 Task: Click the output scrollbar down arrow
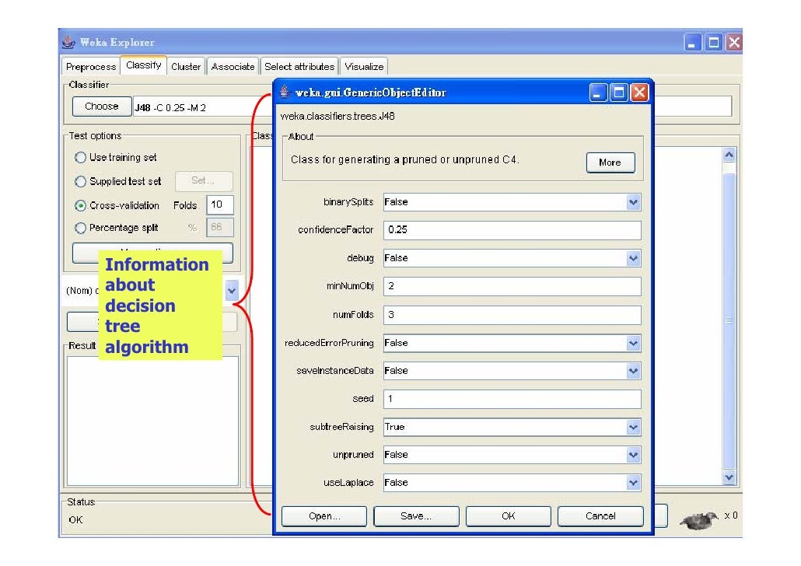coord(729,477)
